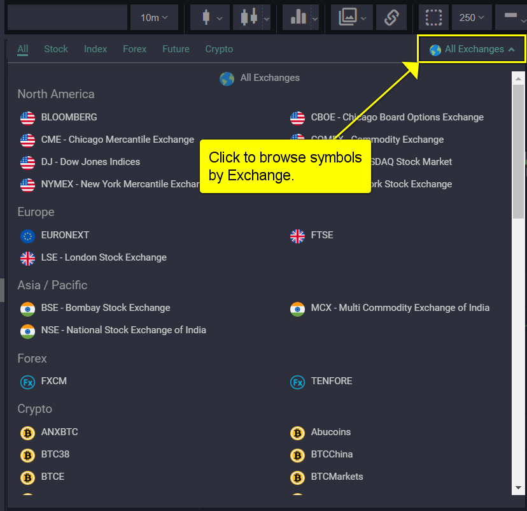The image size is (527, 511).
Task: Click the US flag beside BLOOMBERG
Action: [x=27, y=118]
